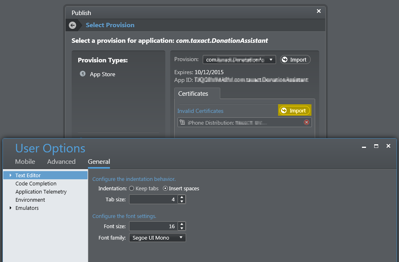Click the certificate icon beside iPhone Distribution
Viewport: 399px width, 262px height.
pos(182,123)
